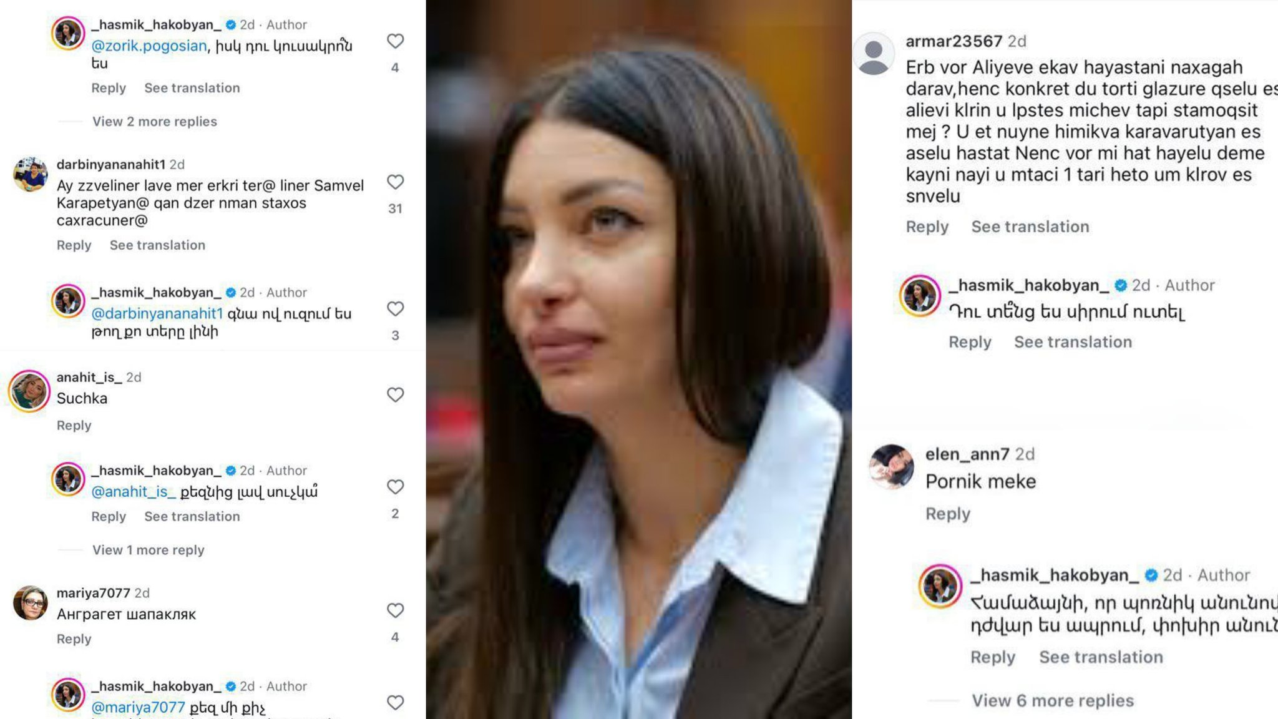The height and width of the screenshot is (719, 1278).
Task: See translation under darbinyananahit1's comment
Action: tap(157, 245)
